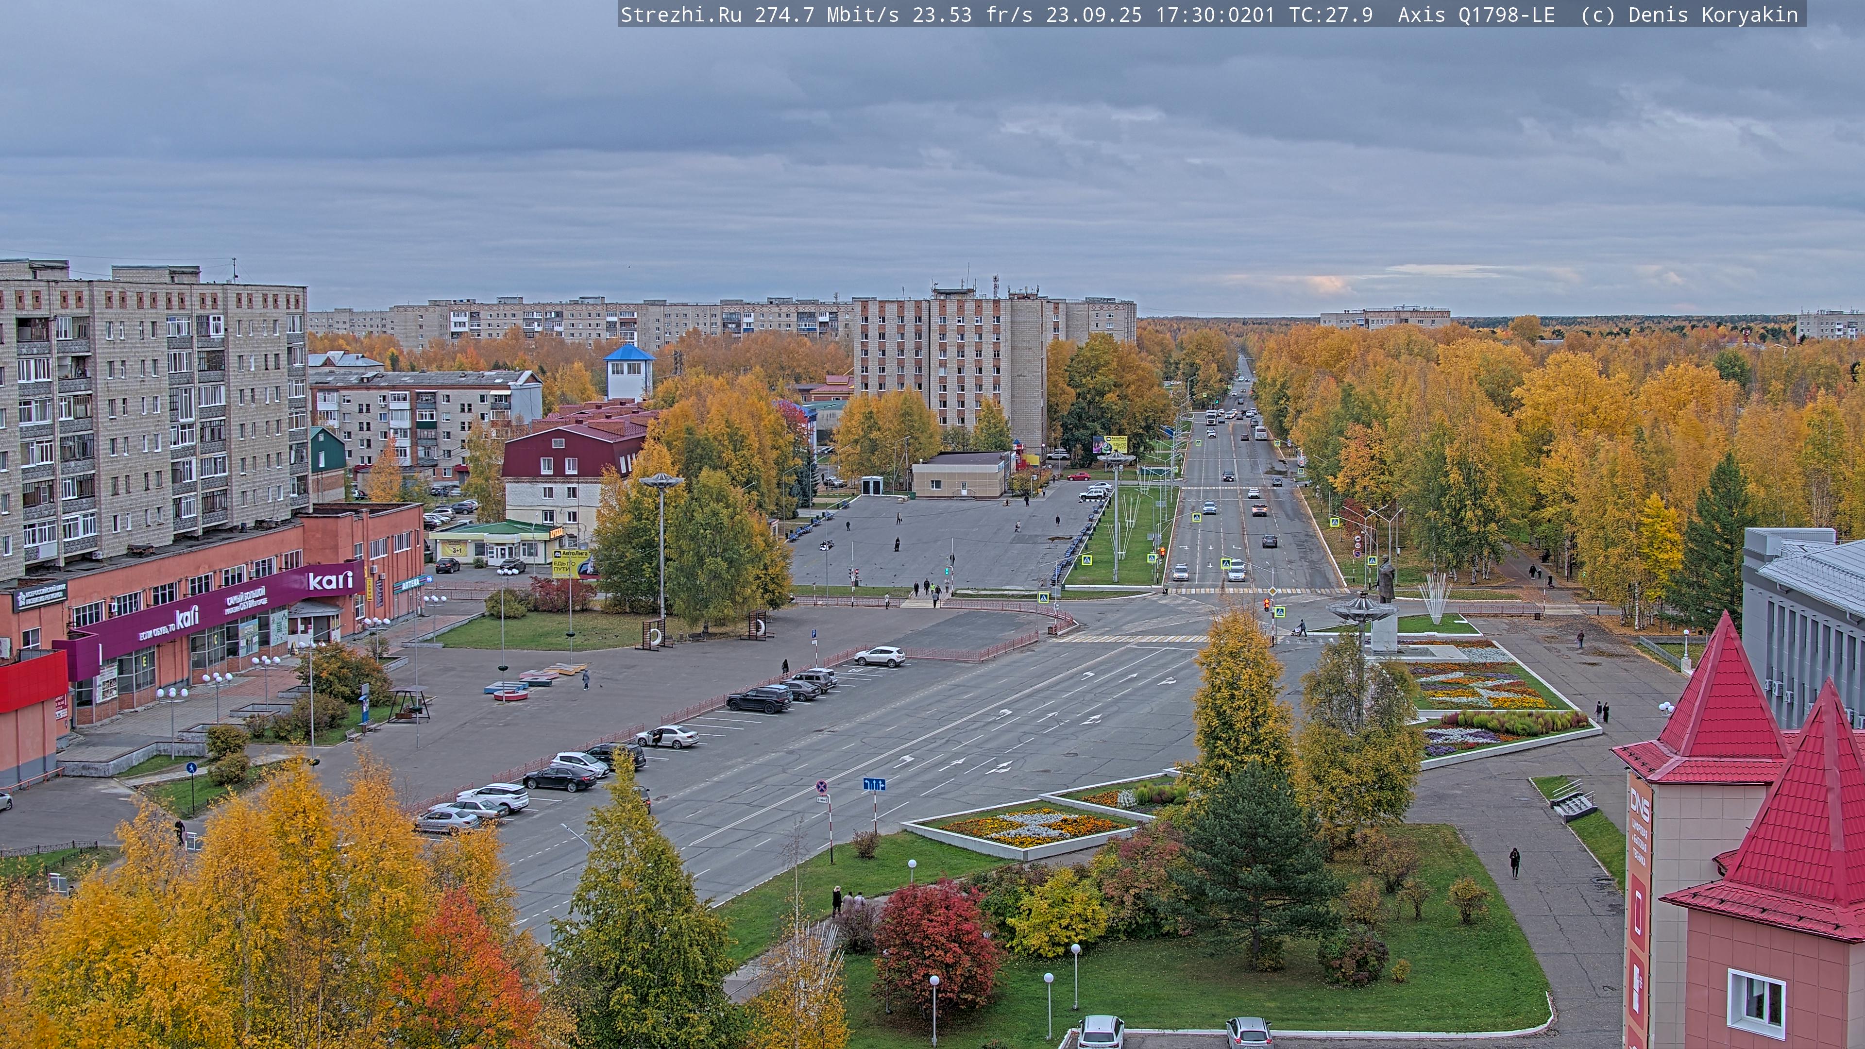The image size is (1865, 1049).
Task: Click the white kari logo on purple facade
Action: 330,581
